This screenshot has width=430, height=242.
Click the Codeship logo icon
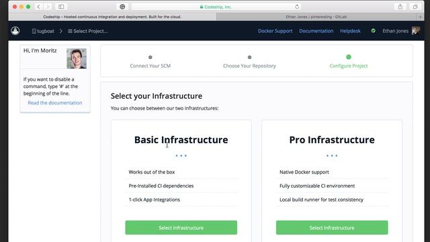(x=15, y=30)
